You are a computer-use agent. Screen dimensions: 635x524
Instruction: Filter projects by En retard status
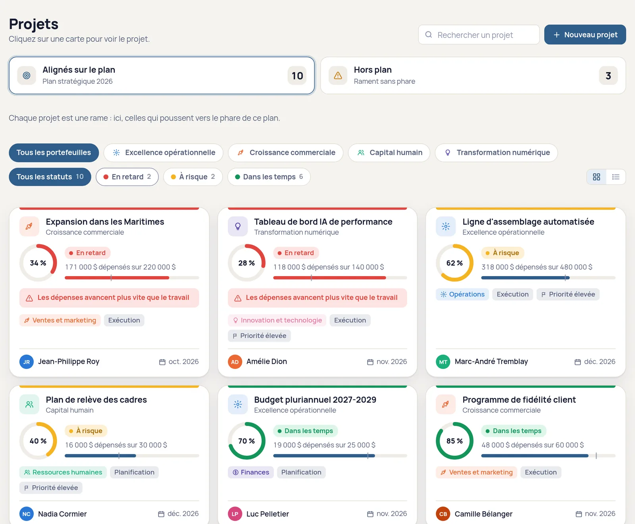(x=127, y=177)
